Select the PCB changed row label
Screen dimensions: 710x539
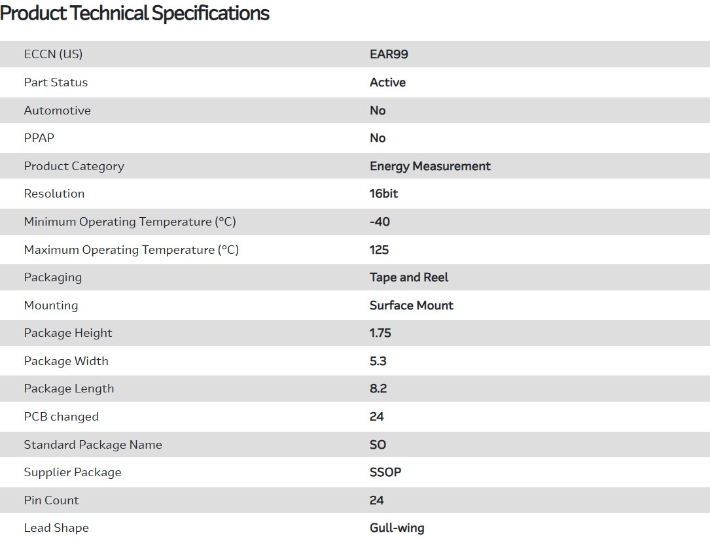pyautogui.click(x=62, y=417)
